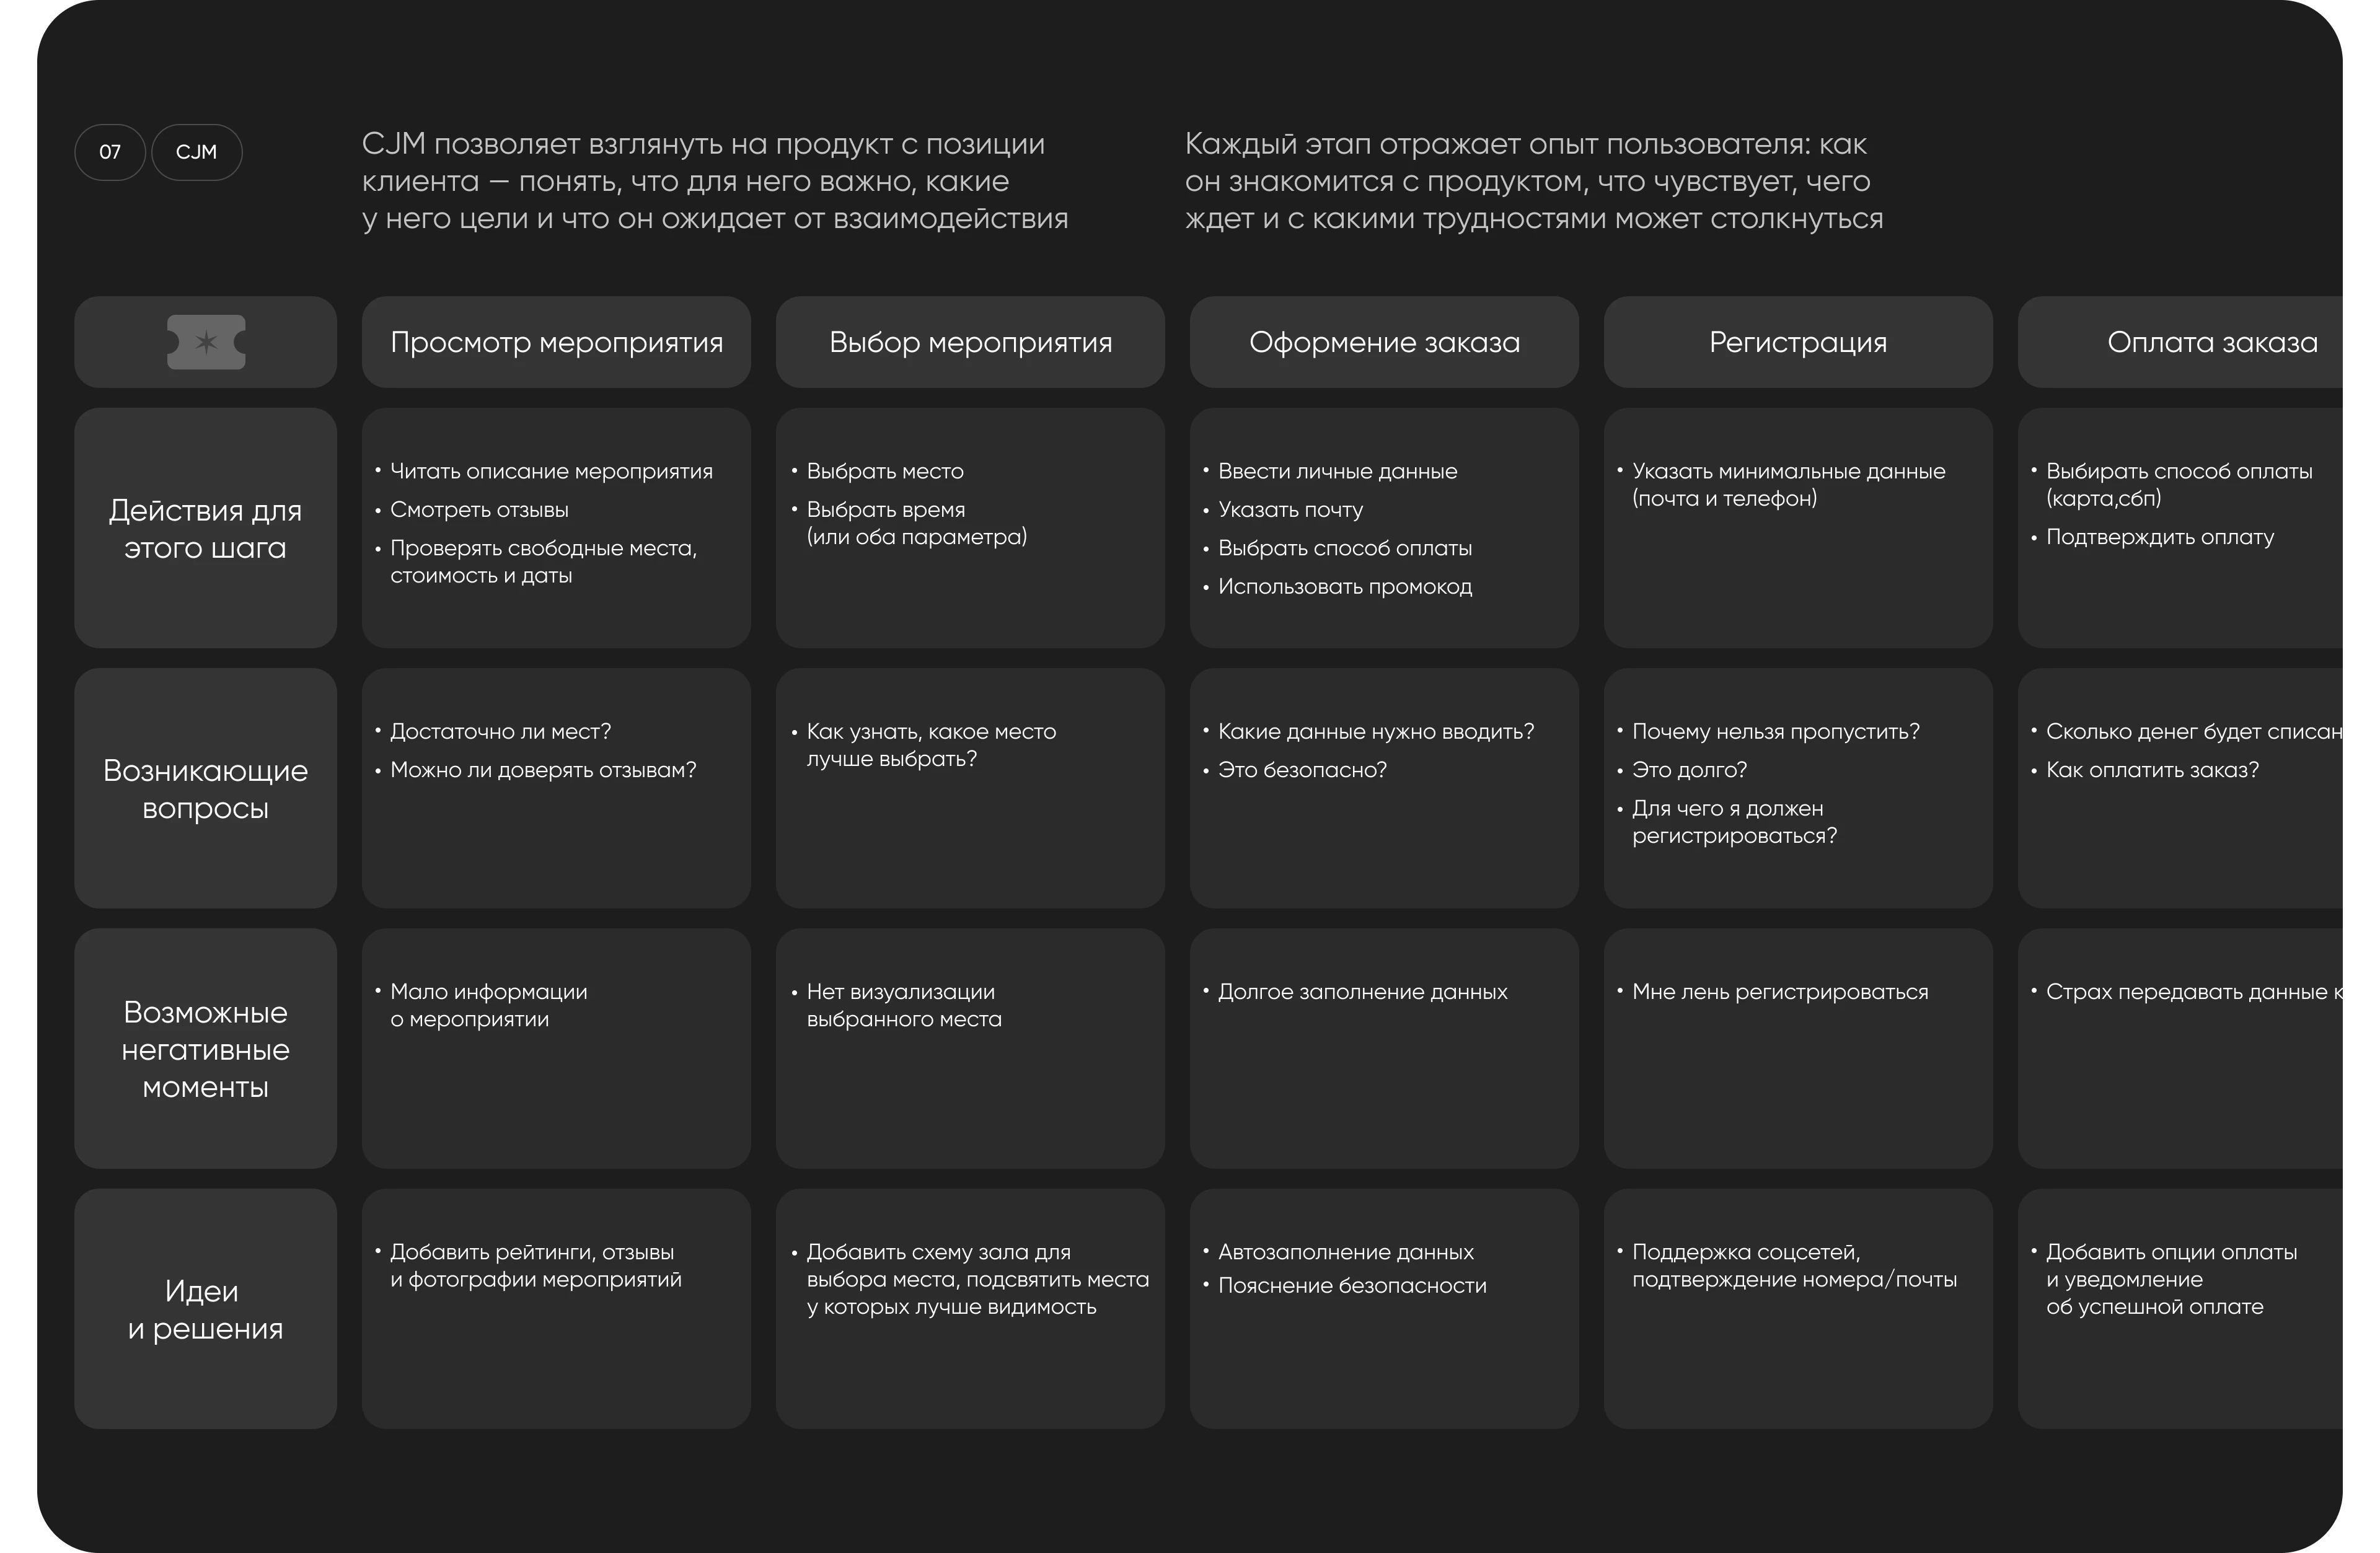The height and width of the screenshot is (1553, 2380).
Task: Click the Автозаполнение данных idea item
Action: pyautogui.click(x=1345, y=1252)
